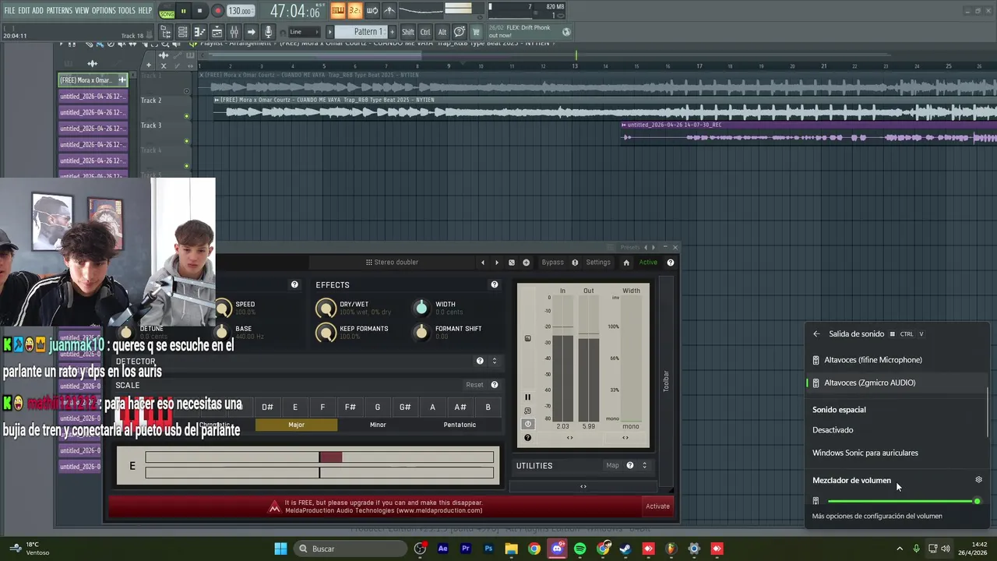Stop playback with the stop button
This screenshot has height=561, width=997.
[x=199, y=11]
